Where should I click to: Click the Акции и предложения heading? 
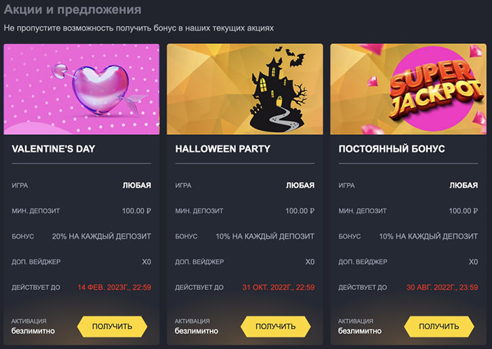pos(73,10)
